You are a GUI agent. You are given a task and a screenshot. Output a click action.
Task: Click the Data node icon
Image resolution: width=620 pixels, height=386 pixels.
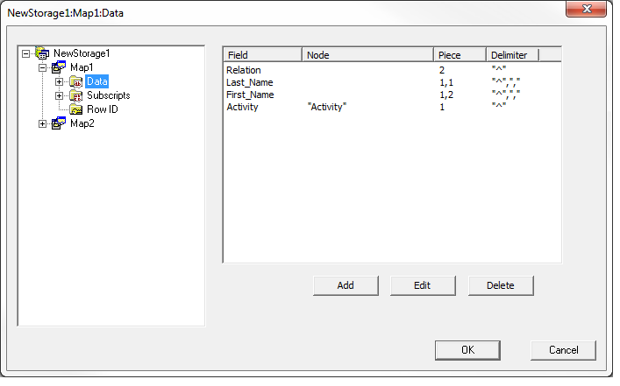76,81
